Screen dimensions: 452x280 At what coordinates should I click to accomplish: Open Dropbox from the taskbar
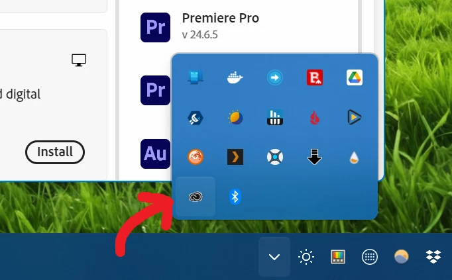(x=433, y=257)
